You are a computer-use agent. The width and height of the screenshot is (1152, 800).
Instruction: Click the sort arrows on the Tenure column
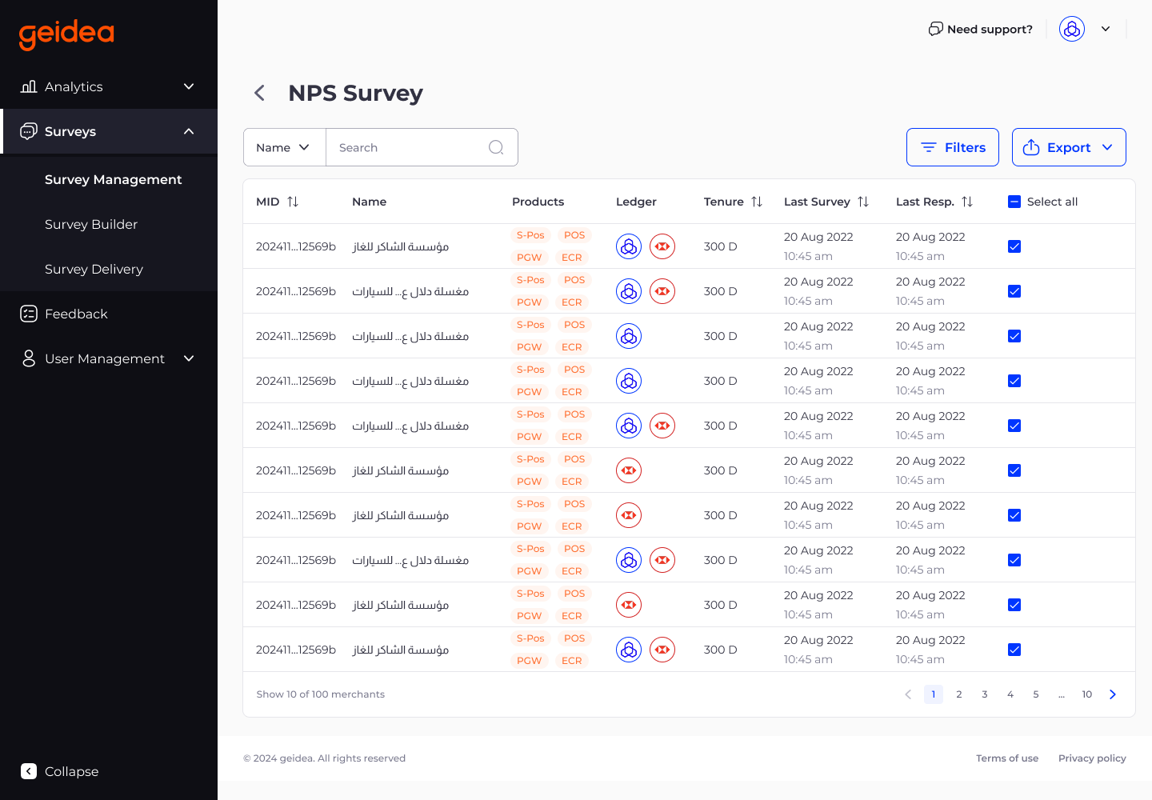coord(756,202)
